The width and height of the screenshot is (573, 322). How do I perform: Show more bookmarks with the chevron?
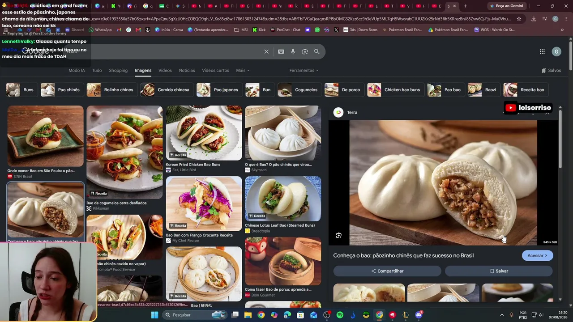pos(562,30)
